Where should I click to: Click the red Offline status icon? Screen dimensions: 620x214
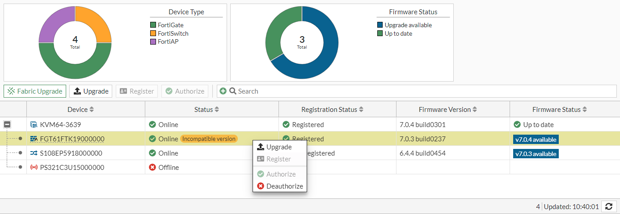(x=152, y=167)
